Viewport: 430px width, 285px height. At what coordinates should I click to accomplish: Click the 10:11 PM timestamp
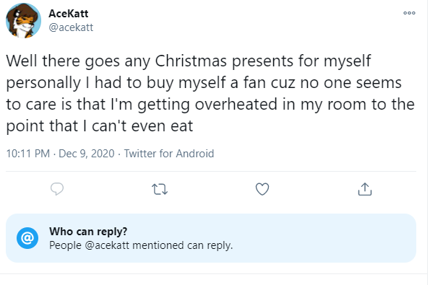pos(28,154)
